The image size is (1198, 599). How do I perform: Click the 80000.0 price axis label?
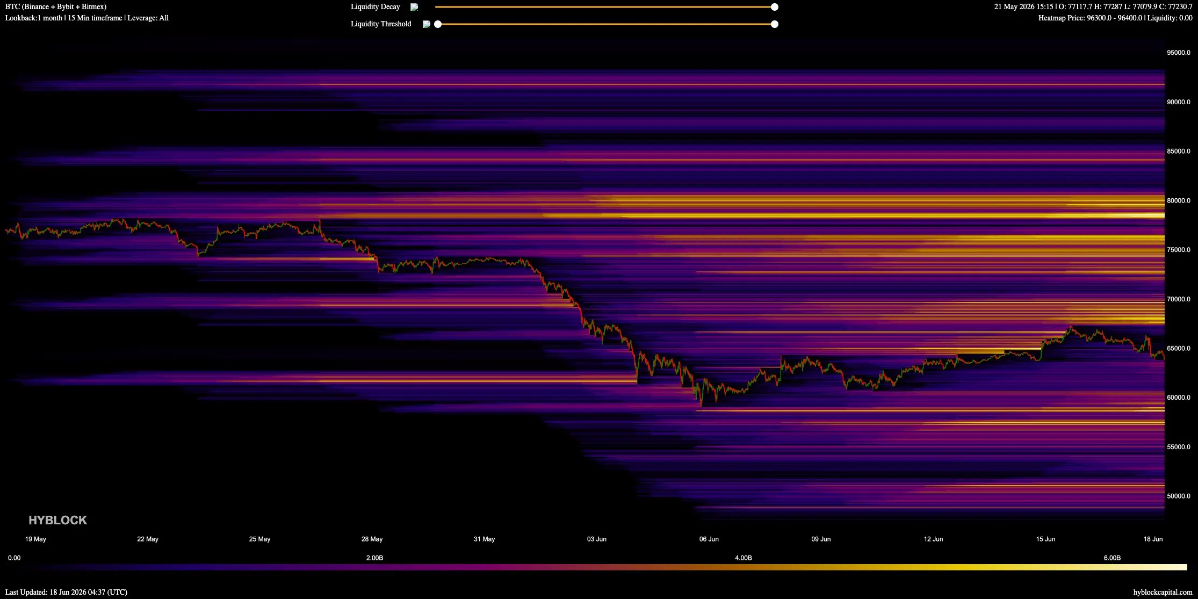(x=1178, y=200)
